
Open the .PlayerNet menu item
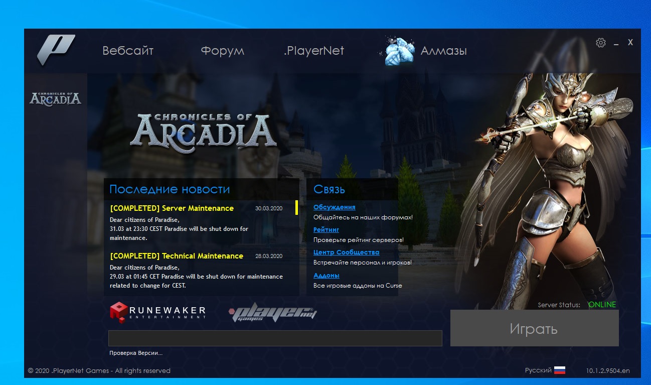314,51
